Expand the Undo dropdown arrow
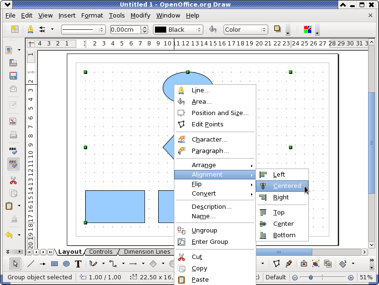The image size is (379, 285). pyautogui.click(x=19, y=235)
